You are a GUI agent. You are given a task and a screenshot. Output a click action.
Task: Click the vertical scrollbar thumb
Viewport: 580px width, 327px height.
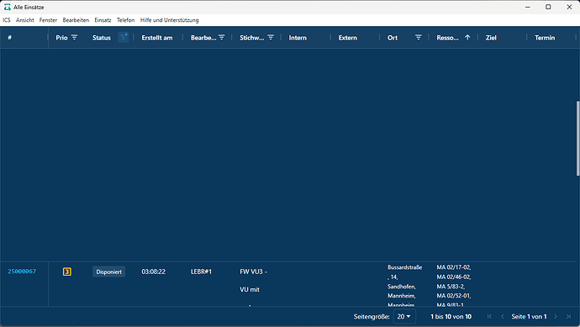pos(577,139)
